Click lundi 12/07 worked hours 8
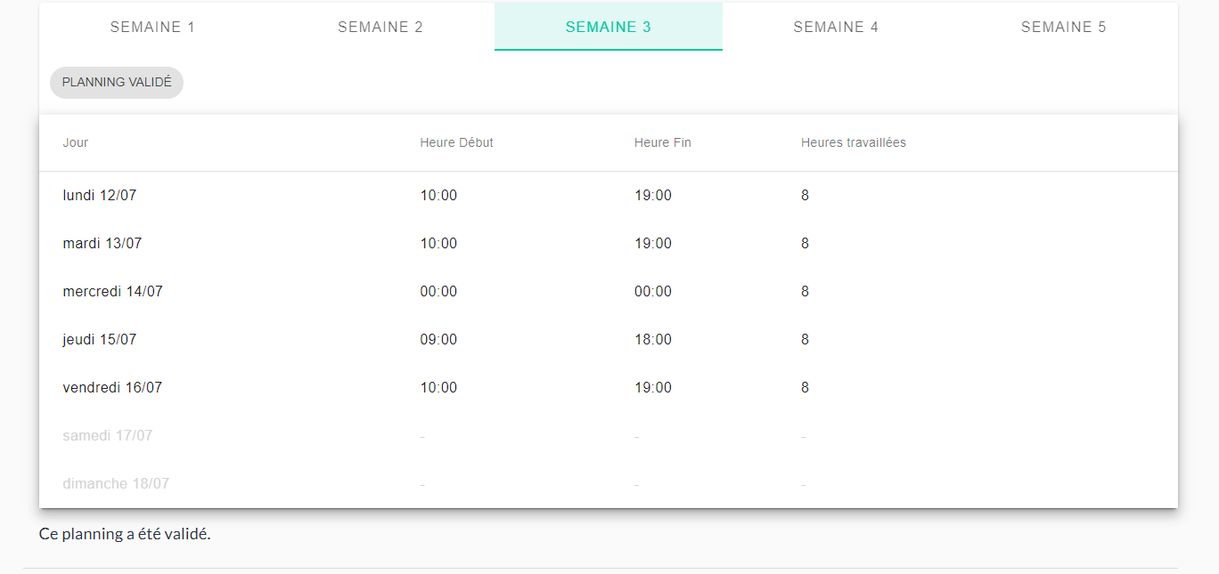Viewport: 1219px width, 574px height. coord(806,195)
